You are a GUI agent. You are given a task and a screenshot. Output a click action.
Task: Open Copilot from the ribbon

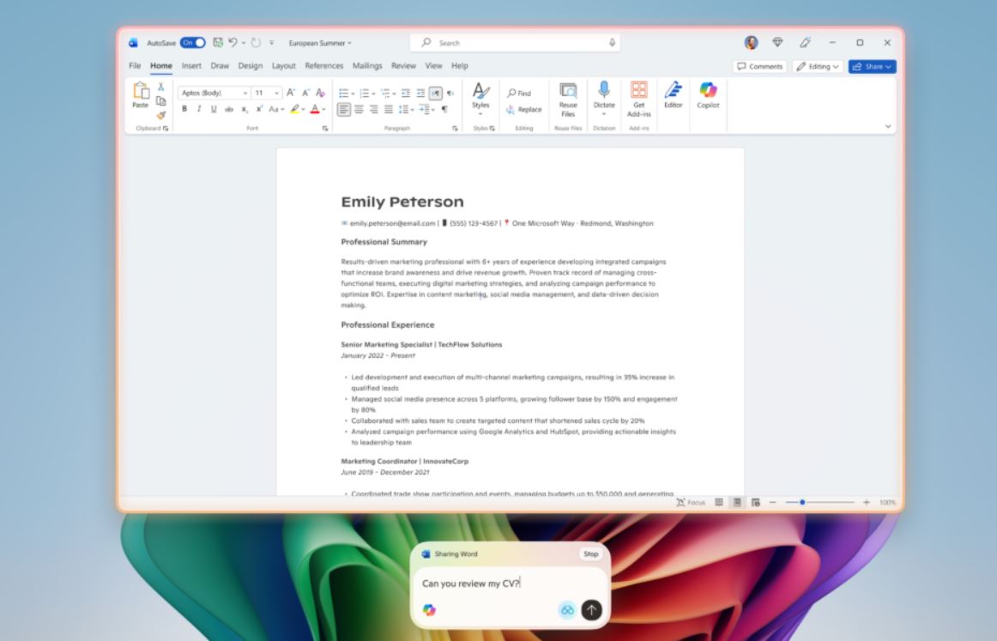point(708,95)
